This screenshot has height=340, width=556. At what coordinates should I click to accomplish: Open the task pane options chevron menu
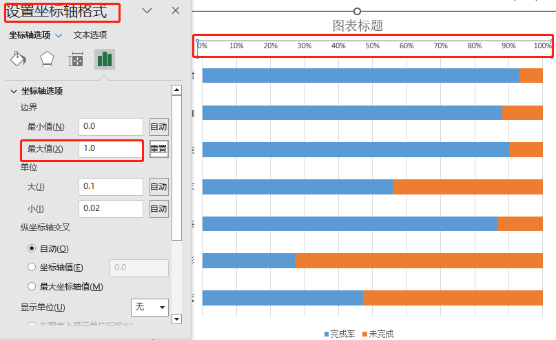[x=147, y=10]
